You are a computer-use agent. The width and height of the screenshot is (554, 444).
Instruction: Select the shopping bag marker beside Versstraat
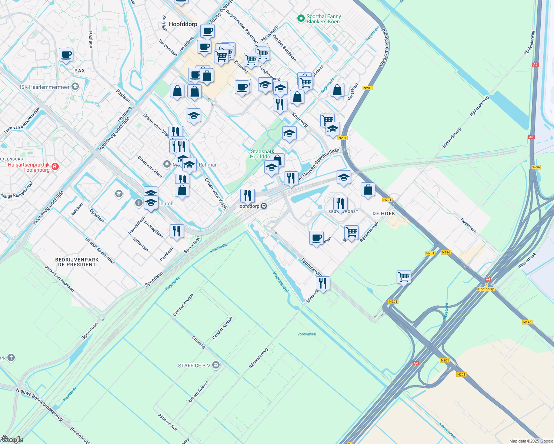point(337,90)
